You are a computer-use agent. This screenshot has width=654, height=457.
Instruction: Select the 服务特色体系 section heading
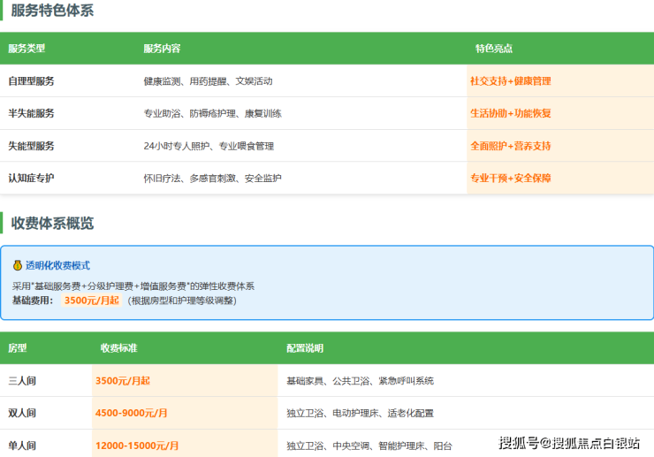click(52, 11)
